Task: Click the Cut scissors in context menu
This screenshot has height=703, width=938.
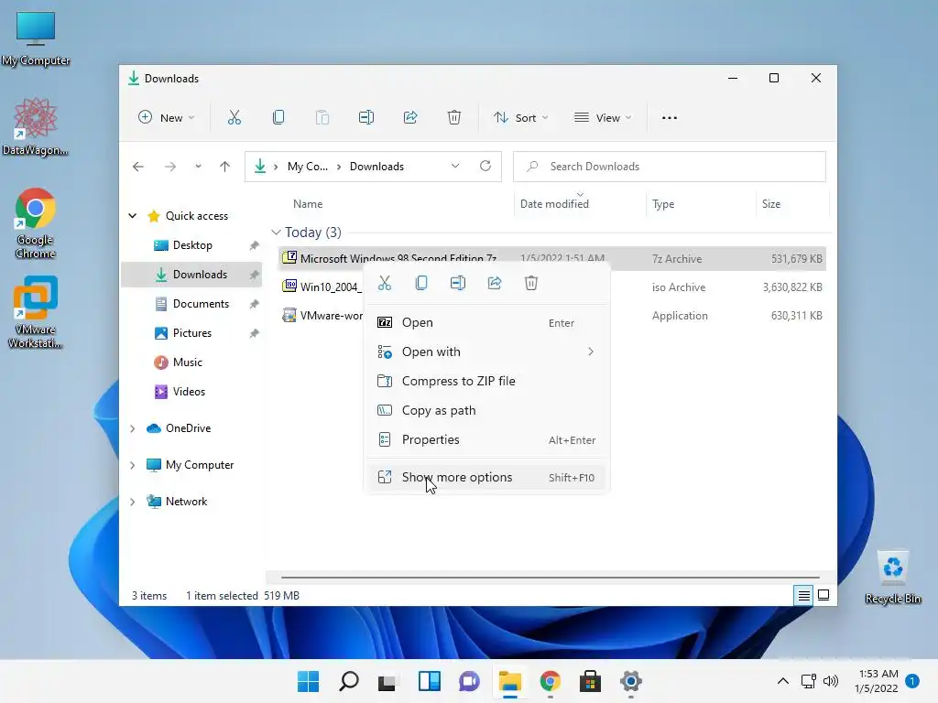Action: point(385,284)
